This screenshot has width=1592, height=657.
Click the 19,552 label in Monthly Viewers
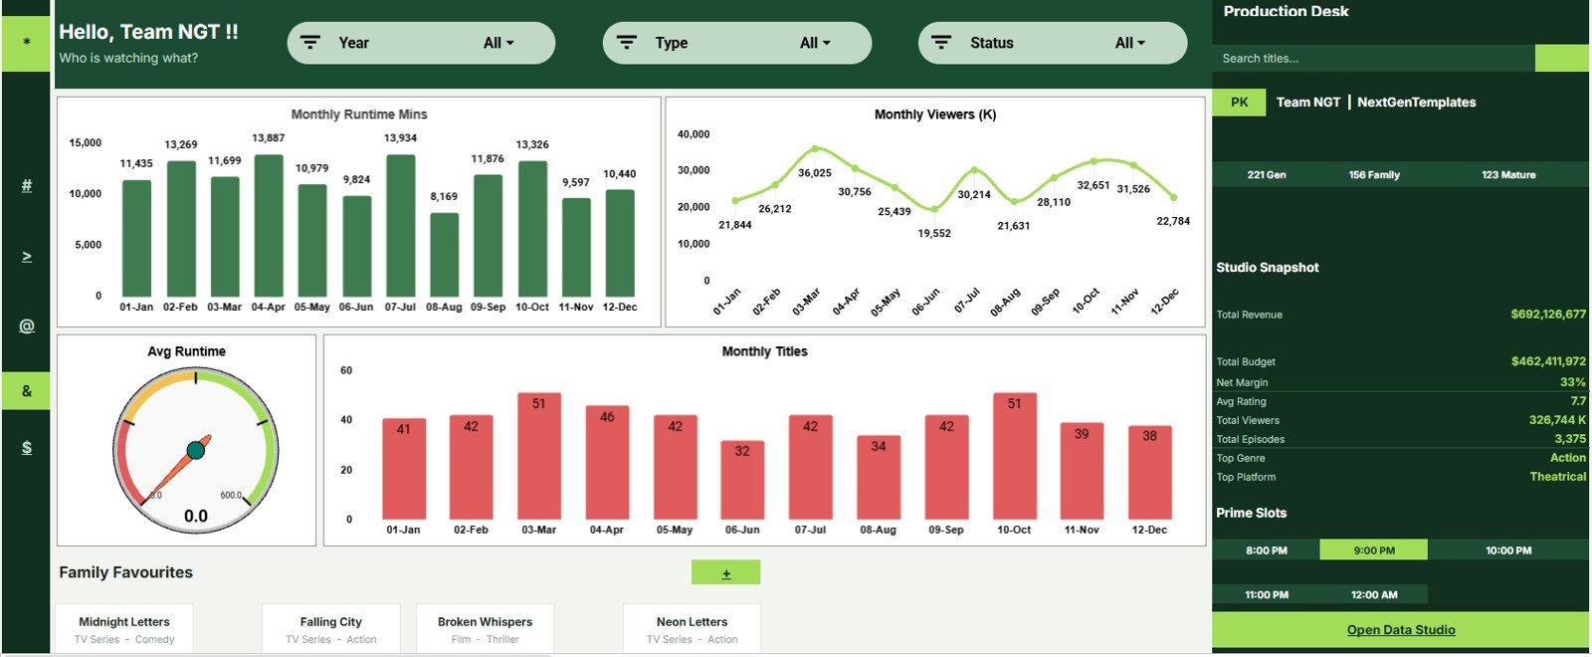(x=934, y=233)
